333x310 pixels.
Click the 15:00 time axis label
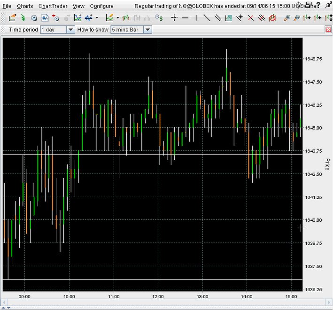tap(291, 297)
